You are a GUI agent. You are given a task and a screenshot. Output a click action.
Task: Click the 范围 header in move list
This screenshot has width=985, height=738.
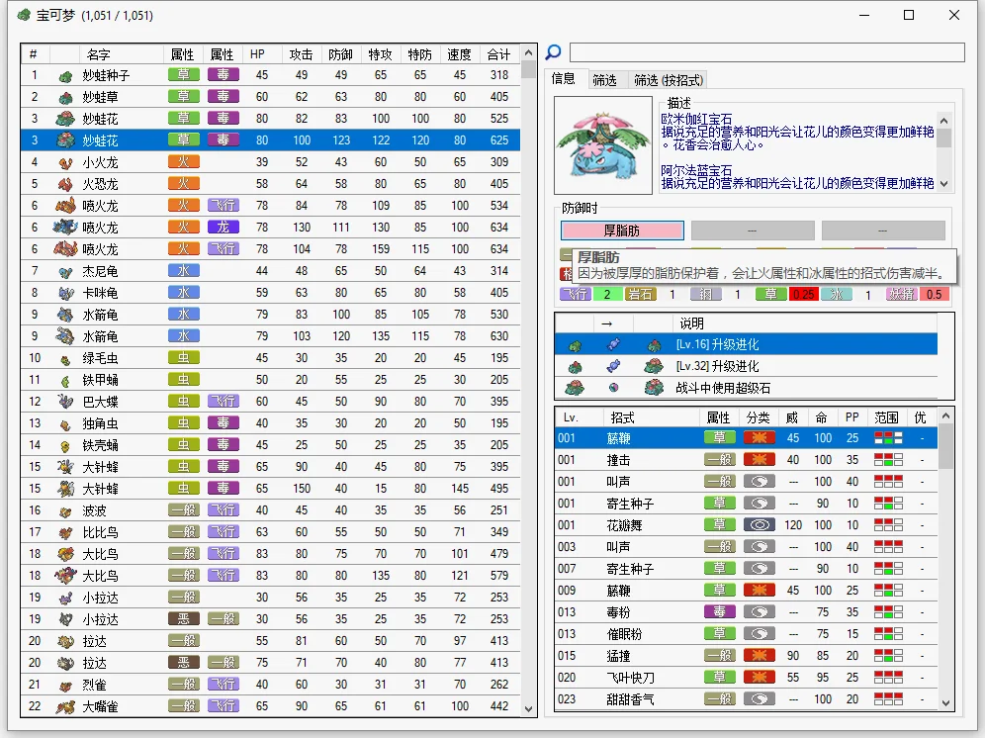pos(886,417)
